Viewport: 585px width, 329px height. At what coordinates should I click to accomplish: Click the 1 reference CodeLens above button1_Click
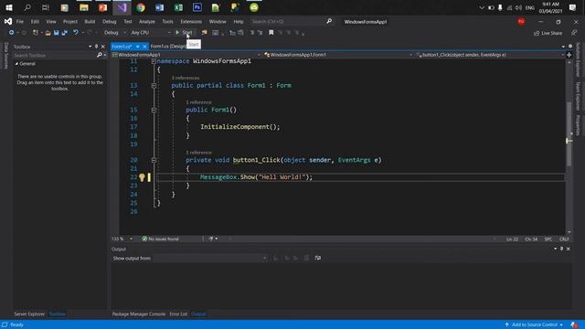[x=199, y=153]
